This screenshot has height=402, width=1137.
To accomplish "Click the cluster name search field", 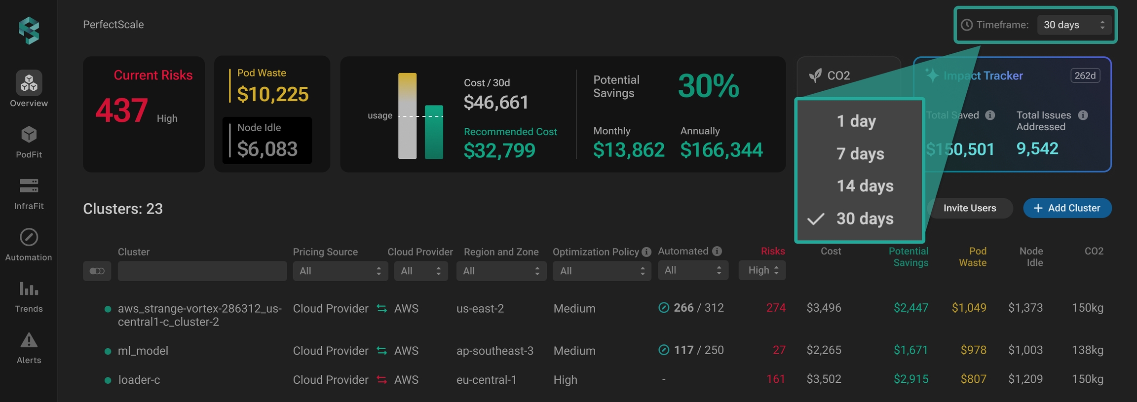I will tap(202, 271).
